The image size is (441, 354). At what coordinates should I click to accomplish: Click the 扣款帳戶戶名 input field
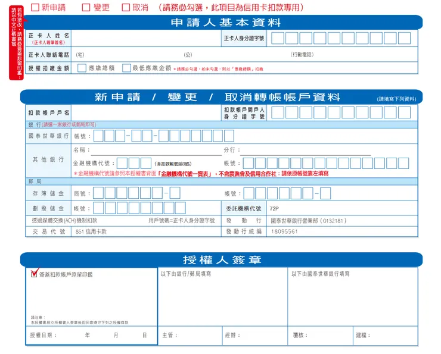(x=146, y=112)
